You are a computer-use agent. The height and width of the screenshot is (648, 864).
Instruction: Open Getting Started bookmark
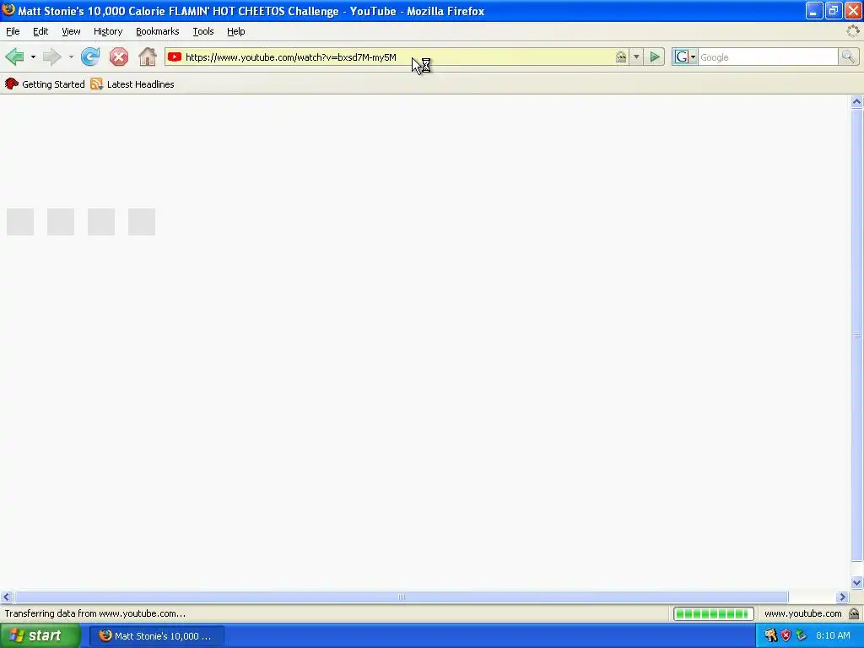pos(45,84)
